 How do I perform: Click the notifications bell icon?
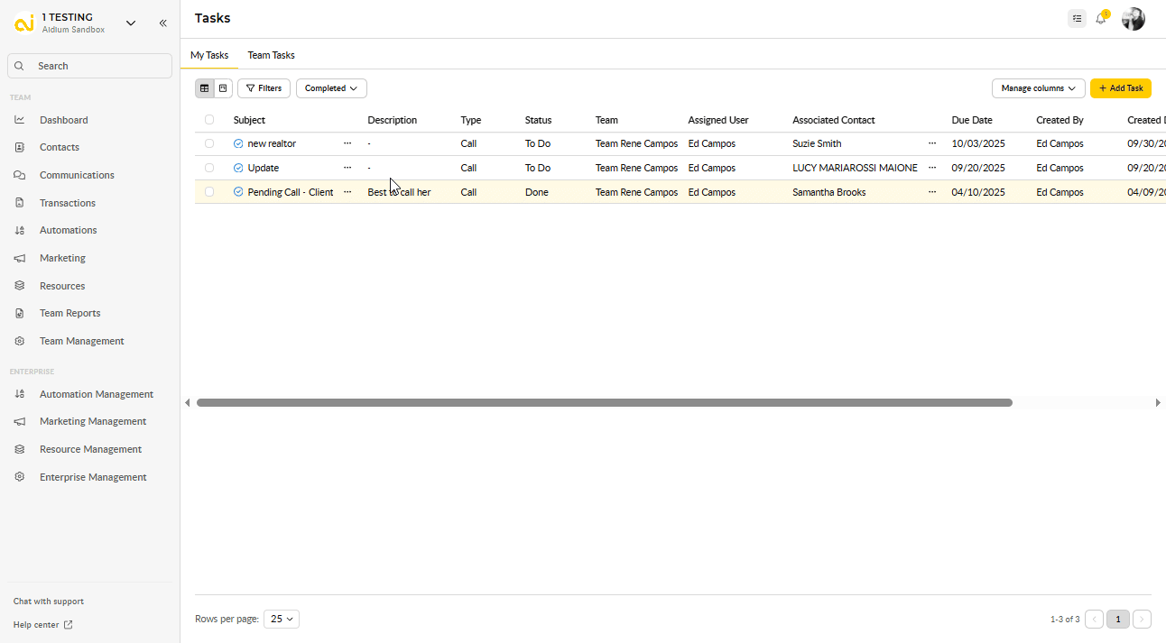[1100, 19]
